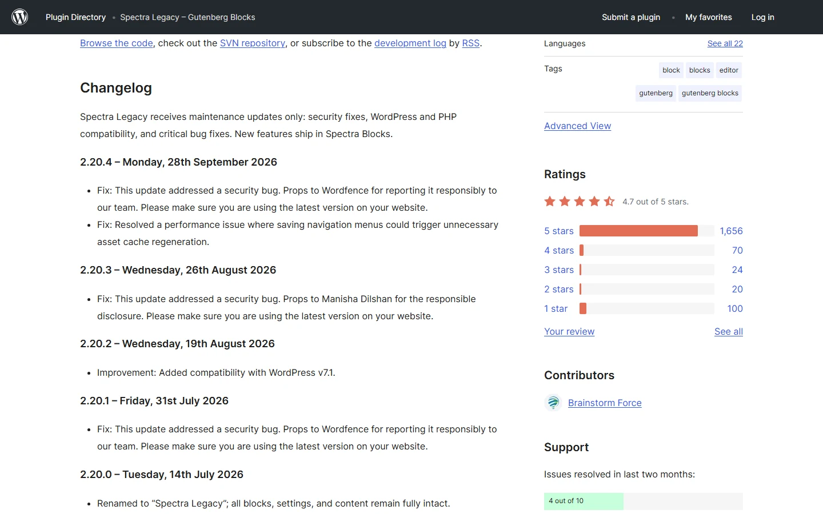
Task: Select the editor tag
Action: coord(729,70)
